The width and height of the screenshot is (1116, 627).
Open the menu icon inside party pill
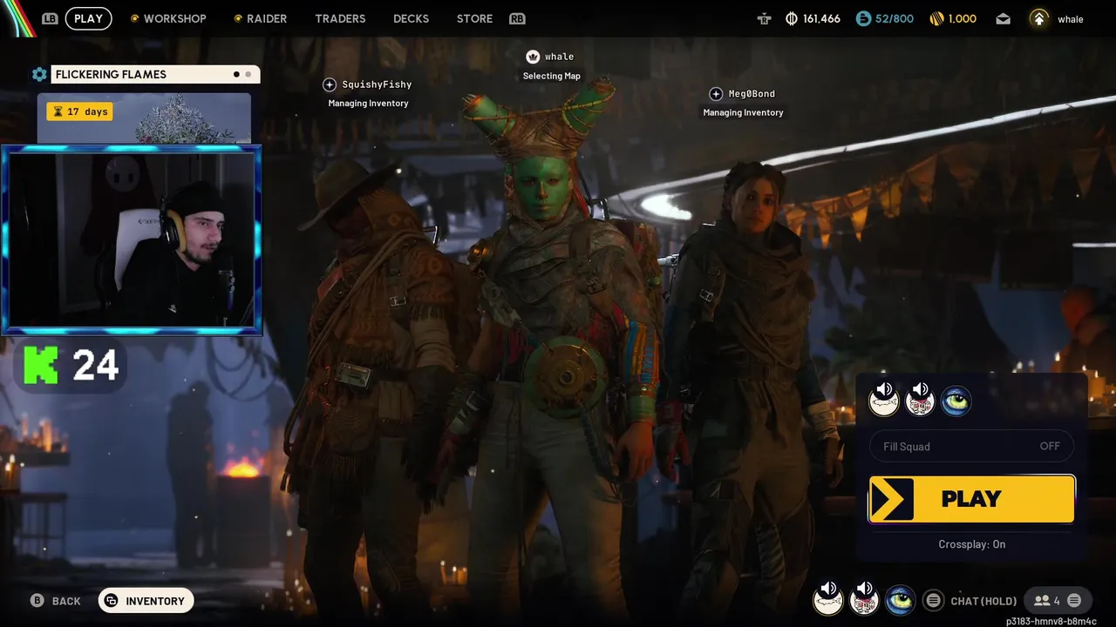(x=1074, y=601)
